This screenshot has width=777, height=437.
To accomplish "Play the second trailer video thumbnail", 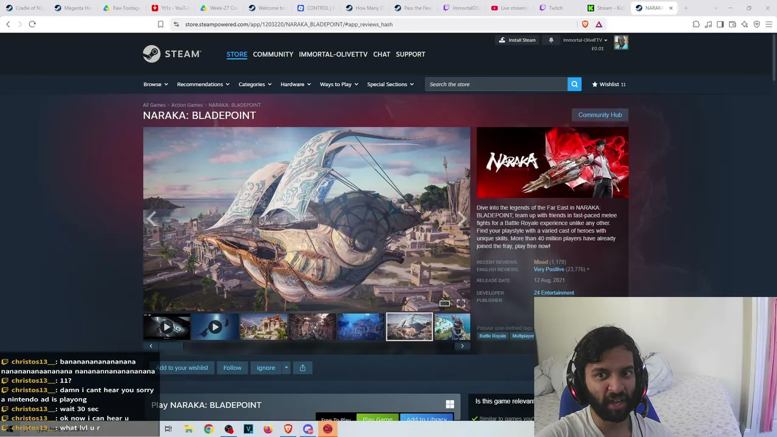I will pos(215,327).
